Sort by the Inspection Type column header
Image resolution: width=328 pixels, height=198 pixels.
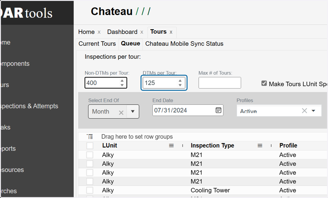[212, 146]
